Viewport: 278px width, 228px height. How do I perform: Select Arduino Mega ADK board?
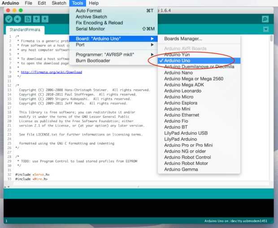(199, 85)
